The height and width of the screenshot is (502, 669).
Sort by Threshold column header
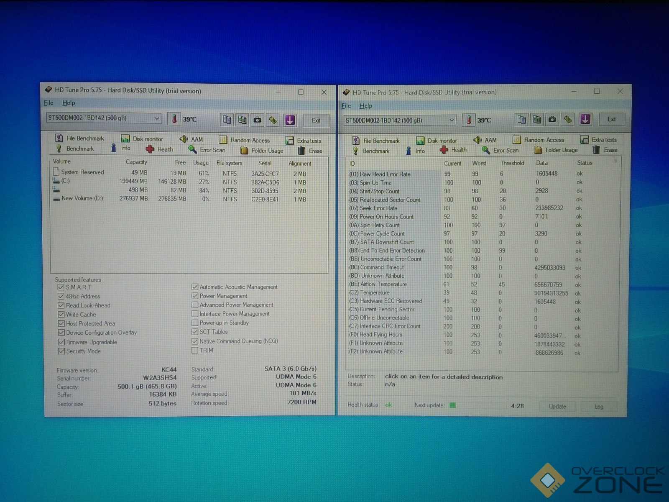[512, 163]
